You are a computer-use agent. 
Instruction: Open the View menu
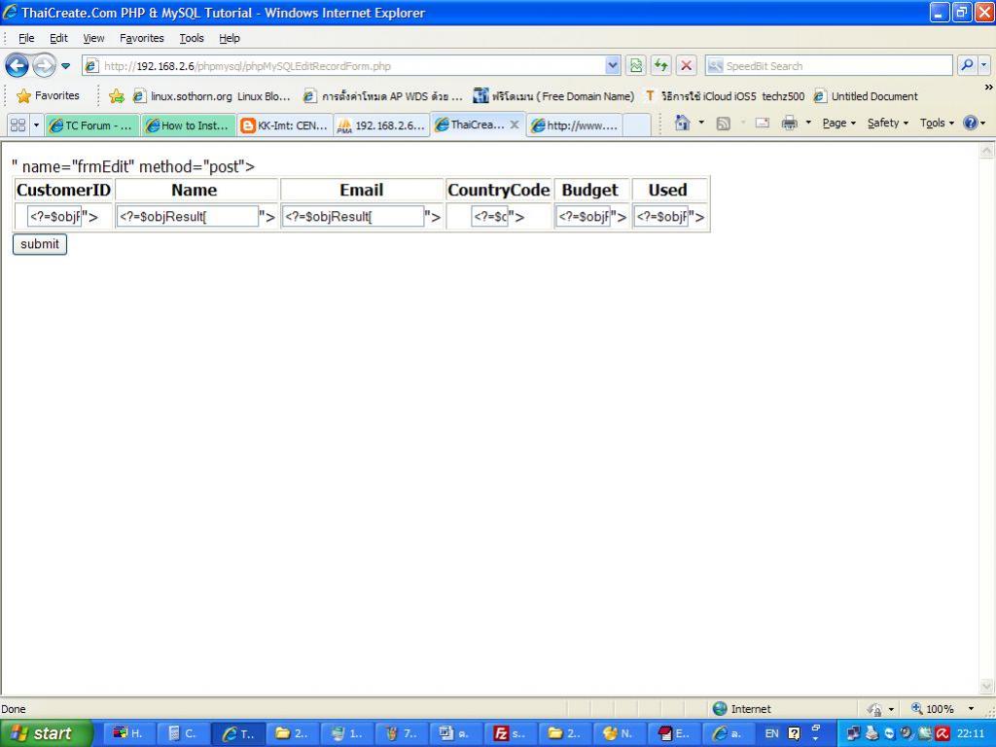click(x=93, y=38)
